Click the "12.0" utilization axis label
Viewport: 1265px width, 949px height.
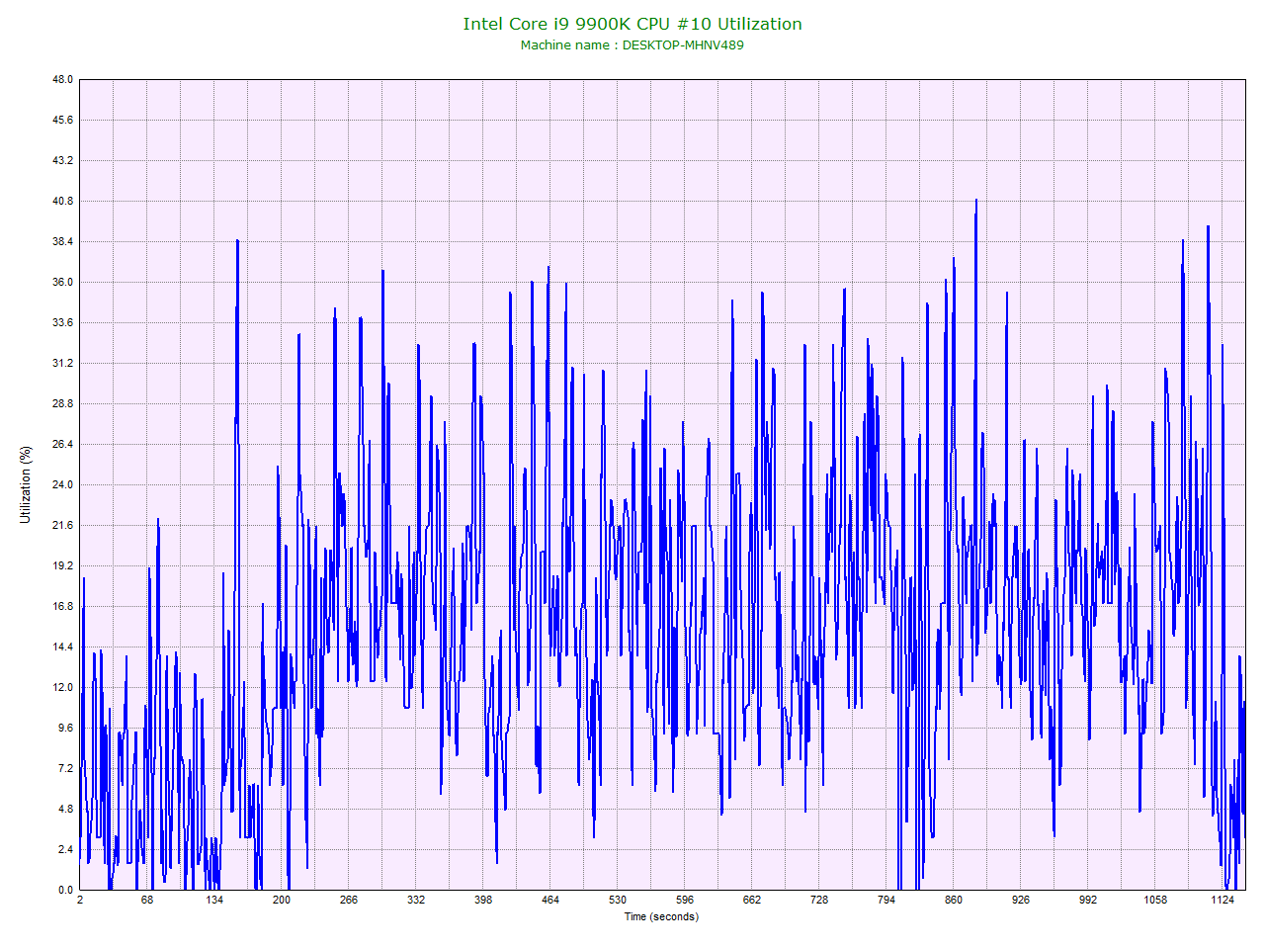pos(63,687)
